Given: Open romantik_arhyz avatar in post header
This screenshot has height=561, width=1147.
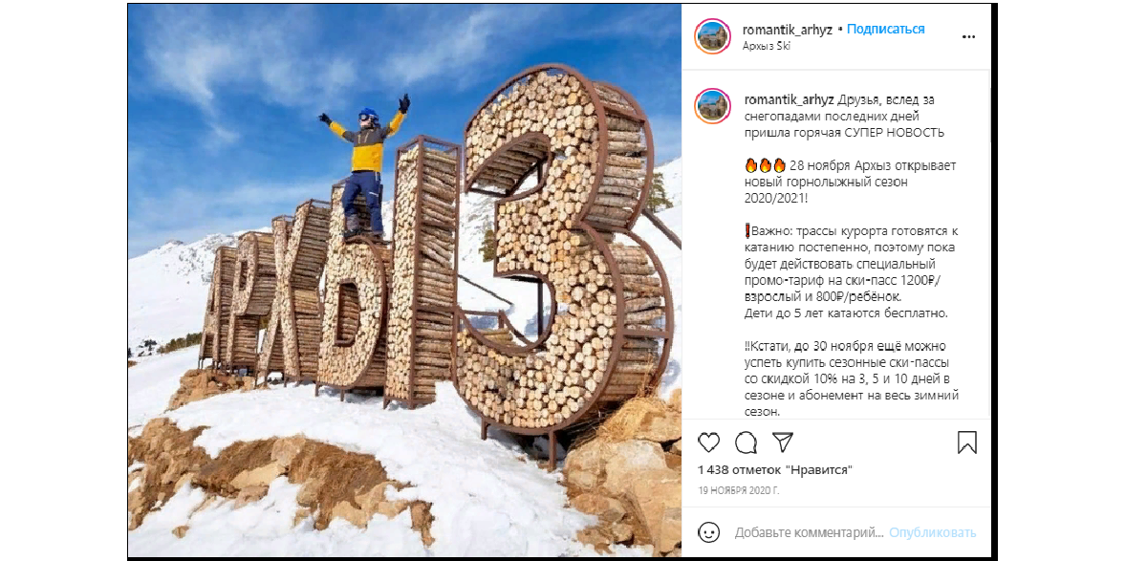Looking at the screenshot, I should pyautogui.click(x=713, y=36).
